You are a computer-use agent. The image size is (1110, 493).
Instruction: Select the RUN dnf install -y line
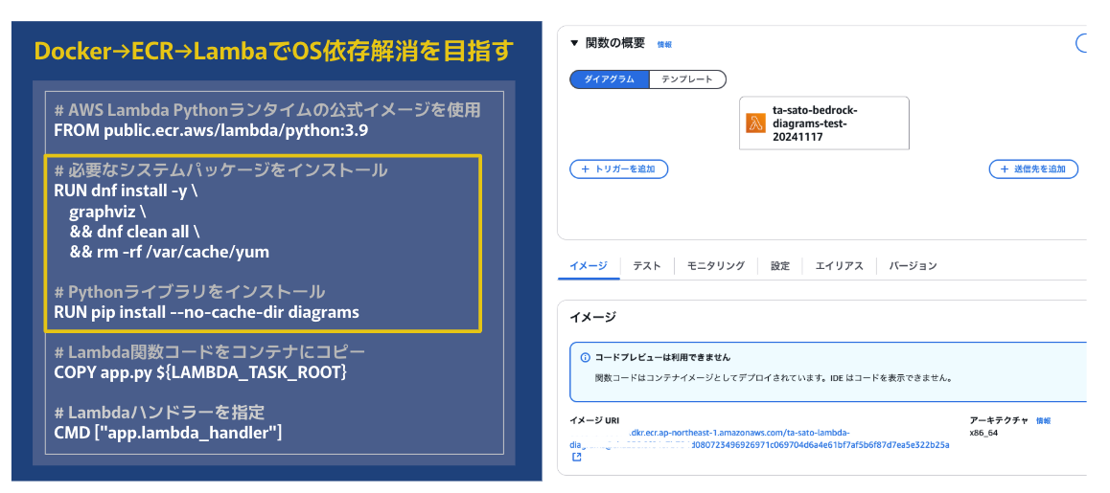click(x=126, y=190)
